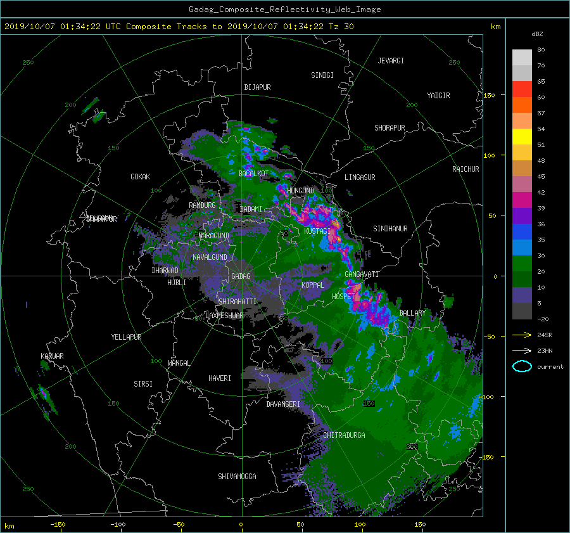Click the YADGIR city label
The width and height of the screenshot is (570, 533).
438,96
